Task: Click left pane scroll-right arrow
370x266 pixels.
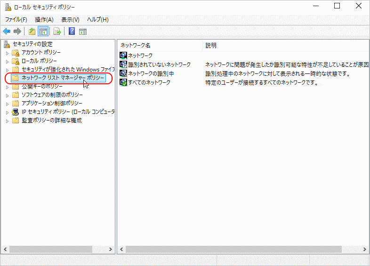Action: [x=110, y=249]
